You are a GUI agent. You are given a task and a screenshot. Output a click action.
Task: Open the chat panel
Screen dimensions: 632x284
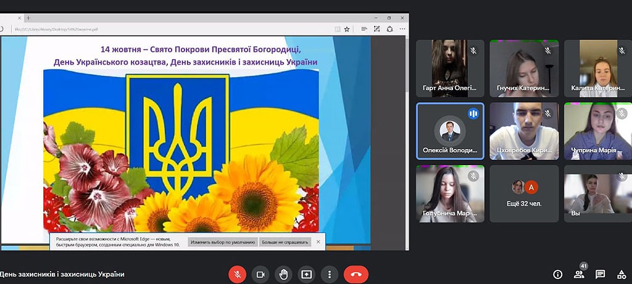[x=600, y=274]
